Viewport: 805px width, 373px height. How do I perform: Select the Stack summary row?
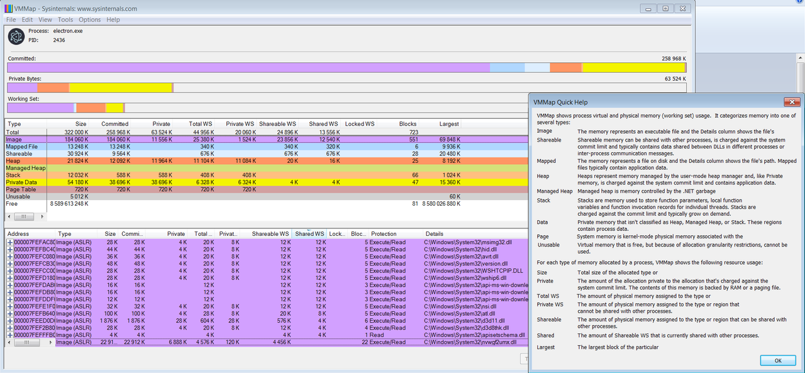(x=266, y=175)
